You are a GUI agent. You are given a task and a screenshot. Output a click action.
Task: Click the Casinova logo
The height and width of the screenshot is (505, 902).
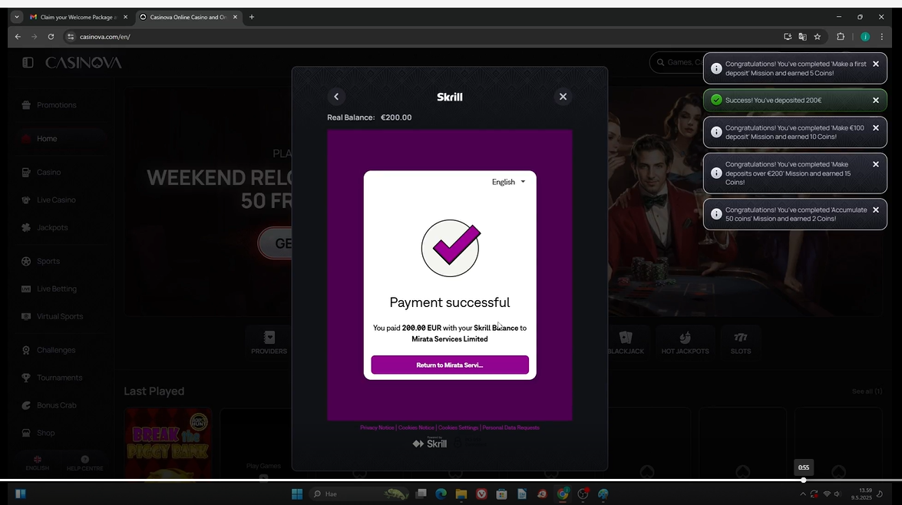pyautogui.click(x=84, y=62)
